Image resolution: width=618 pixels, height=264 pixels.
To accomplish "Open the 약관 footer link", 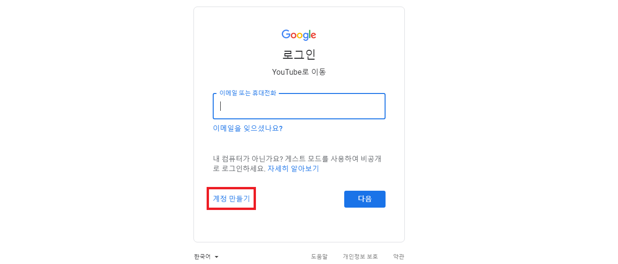I will [x=399, y=256].
